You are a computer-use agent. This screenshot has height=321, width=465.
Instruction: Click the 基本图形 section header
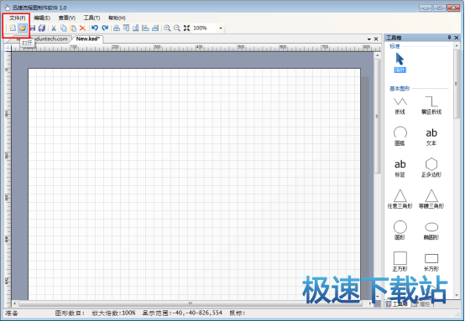coord(400,88)
